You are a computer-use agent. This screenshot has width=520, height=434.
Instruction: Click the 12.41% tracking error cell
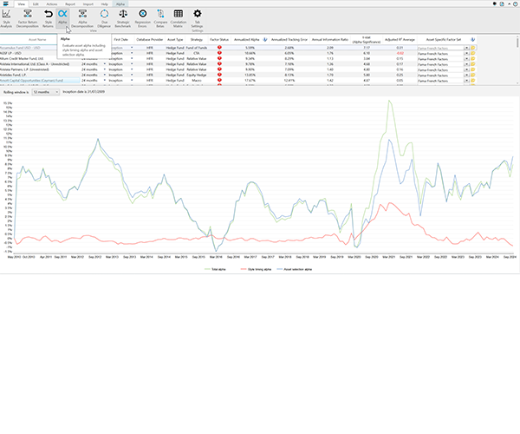click(x=289, y=81)
